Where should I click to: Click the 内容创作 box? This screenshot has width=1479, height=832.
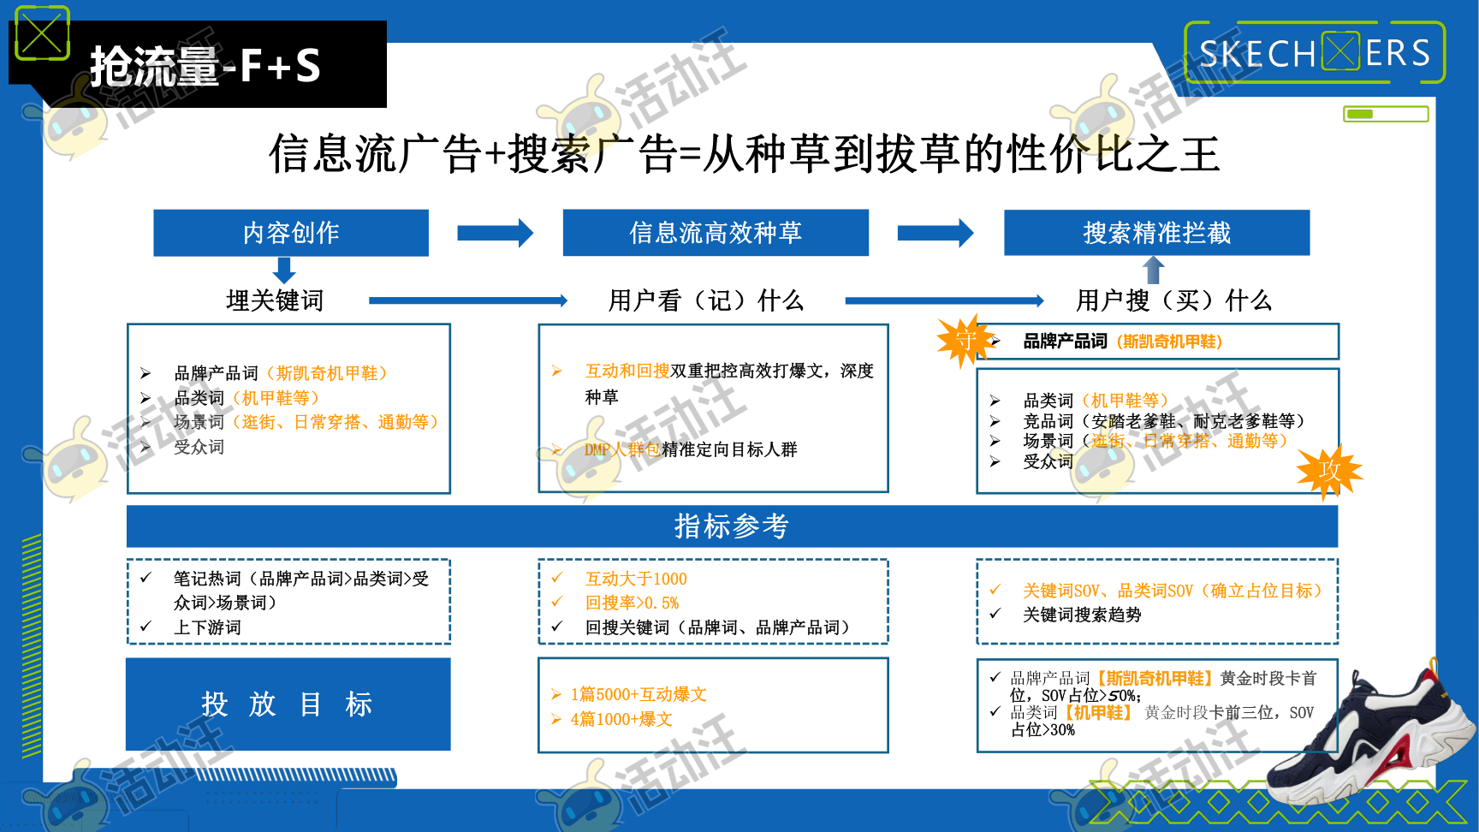tap(291, 233)
